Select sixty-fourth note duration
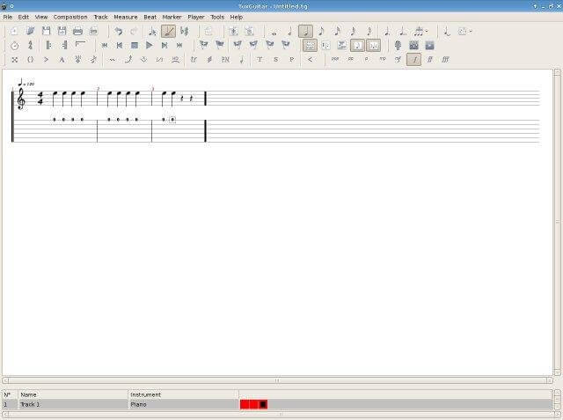Screen dimensions: 563x420 (x=369, y=31)
